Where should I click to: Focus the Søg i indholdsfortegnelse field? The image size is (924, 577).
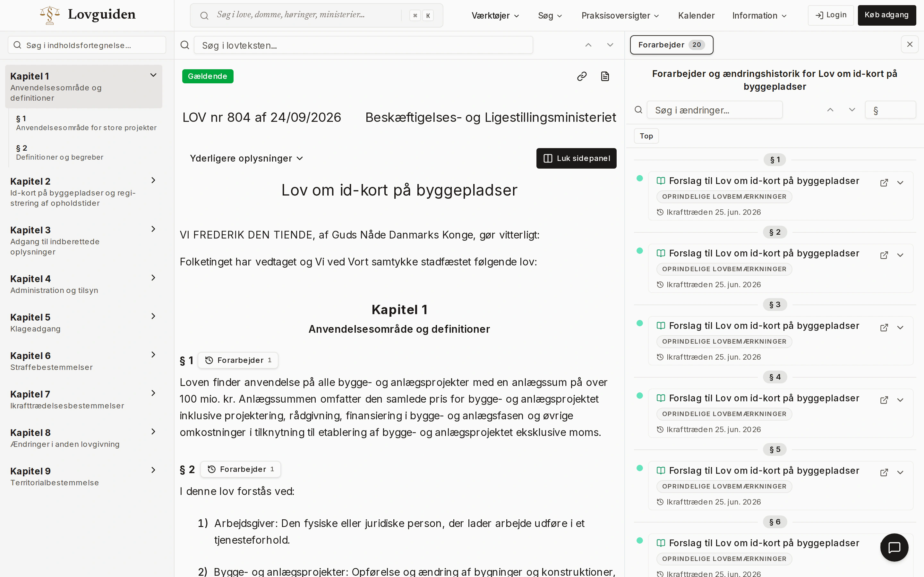pos(87,45)
